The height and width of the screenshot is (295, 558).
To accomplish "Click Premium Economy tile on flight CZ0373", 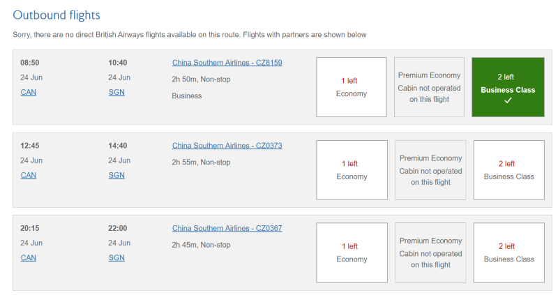I will click(430, 170).
